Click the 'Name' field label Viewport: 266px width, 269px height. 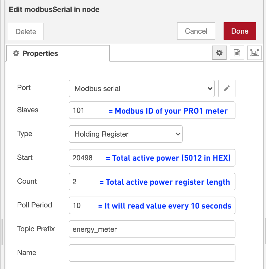[x=27, y=253]
